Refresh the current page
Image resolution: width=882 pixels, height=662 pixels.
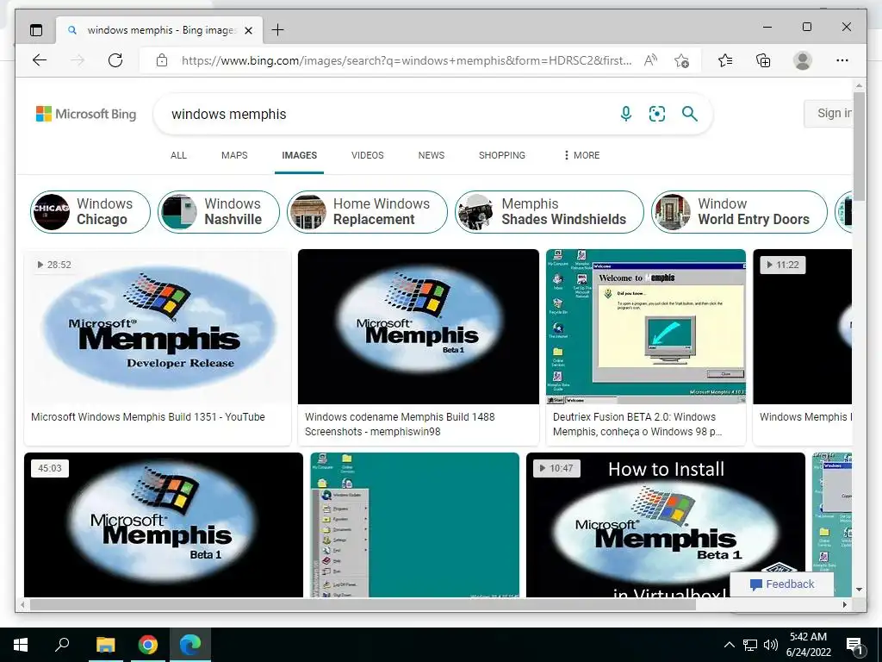[x=115, y=60]
